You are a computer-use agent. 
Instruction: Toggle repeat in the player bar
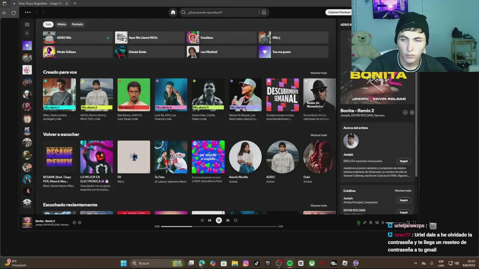(x=235, y=220)
